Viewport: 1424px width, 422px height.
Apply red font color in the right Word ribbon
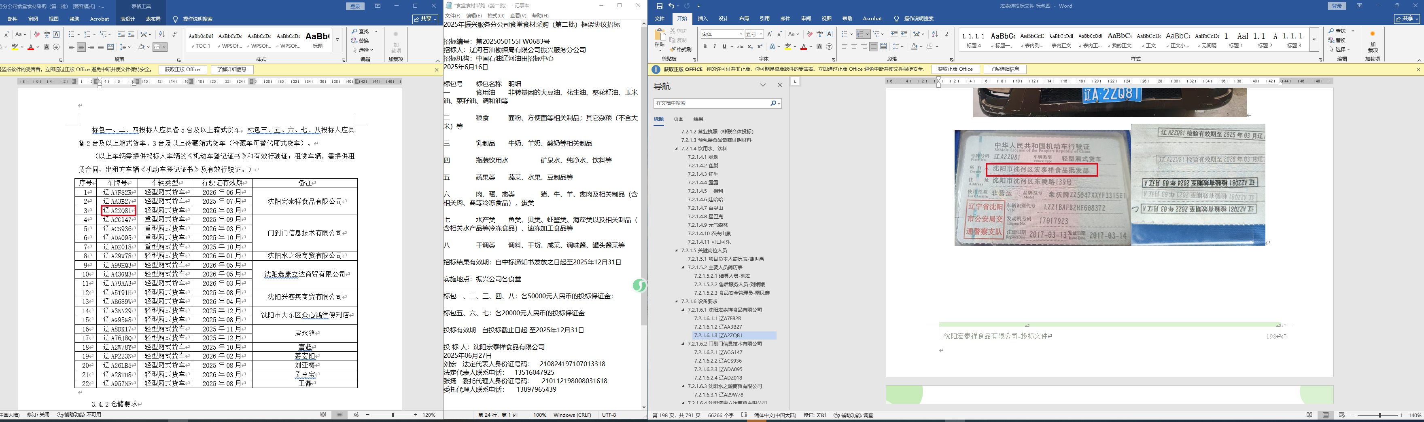click(x=803, y=47)
